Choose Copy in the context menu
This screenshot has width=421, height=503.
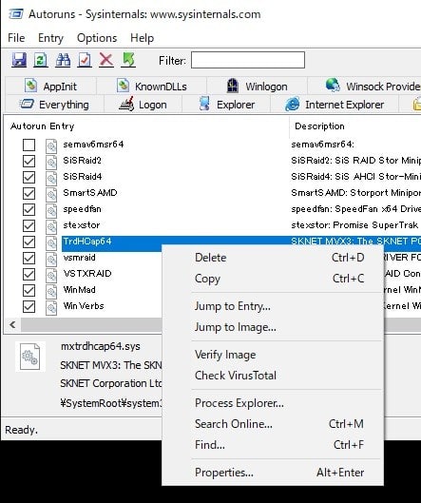[x=273, y=279]
